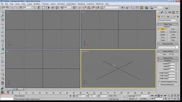This screenshot has height=102, width=182.
Task: Click the Cylinder primitive button
Action: pos(163,35)
